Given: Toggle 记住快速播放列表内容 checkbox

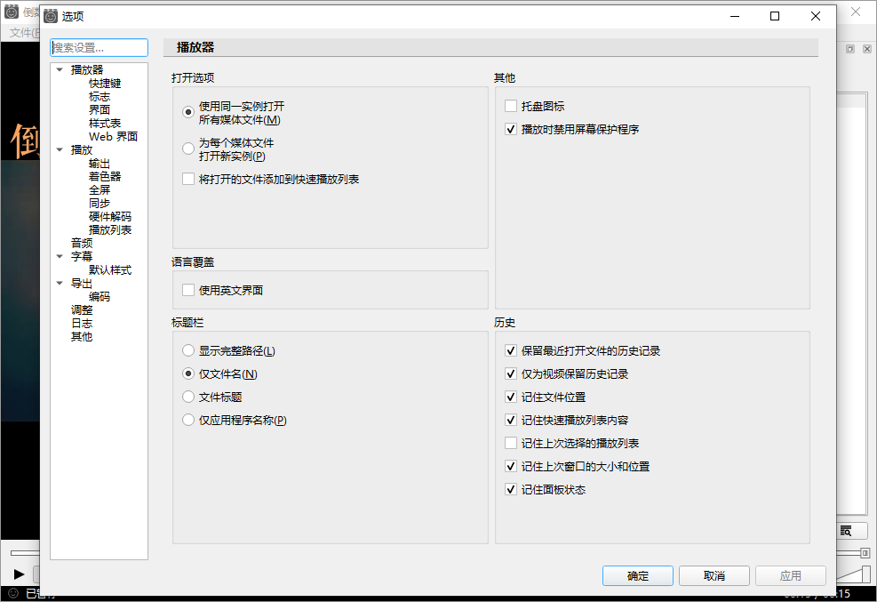Looking at the screenshot, I should pos(511,420).
